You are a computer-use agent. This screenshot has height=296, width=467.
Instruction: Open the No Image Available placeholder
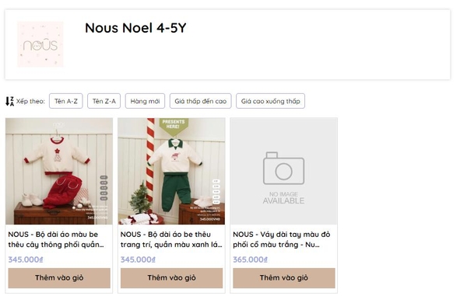[x=284, y=171]
